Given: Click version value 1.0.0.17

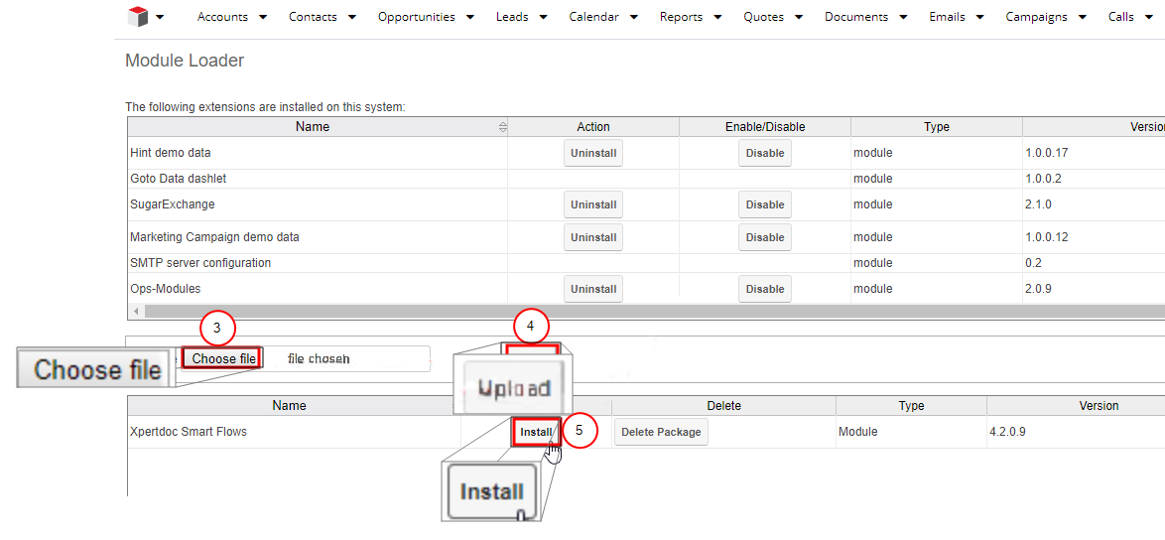Looking at the screenshot, I should (x=1046, y=153).
